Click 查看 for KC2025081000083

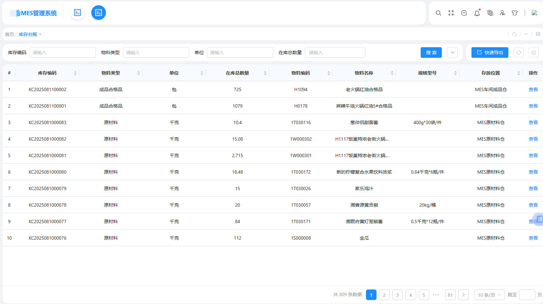tap(533, 122)
